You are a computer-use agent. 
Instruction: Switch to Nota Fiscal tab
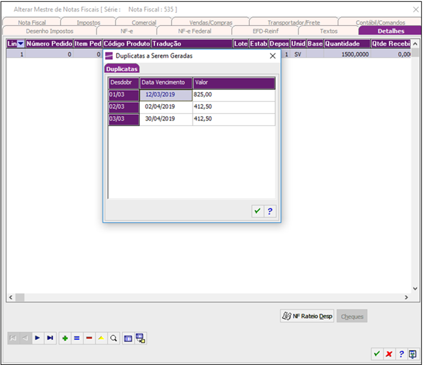click(x=32, y=22)
